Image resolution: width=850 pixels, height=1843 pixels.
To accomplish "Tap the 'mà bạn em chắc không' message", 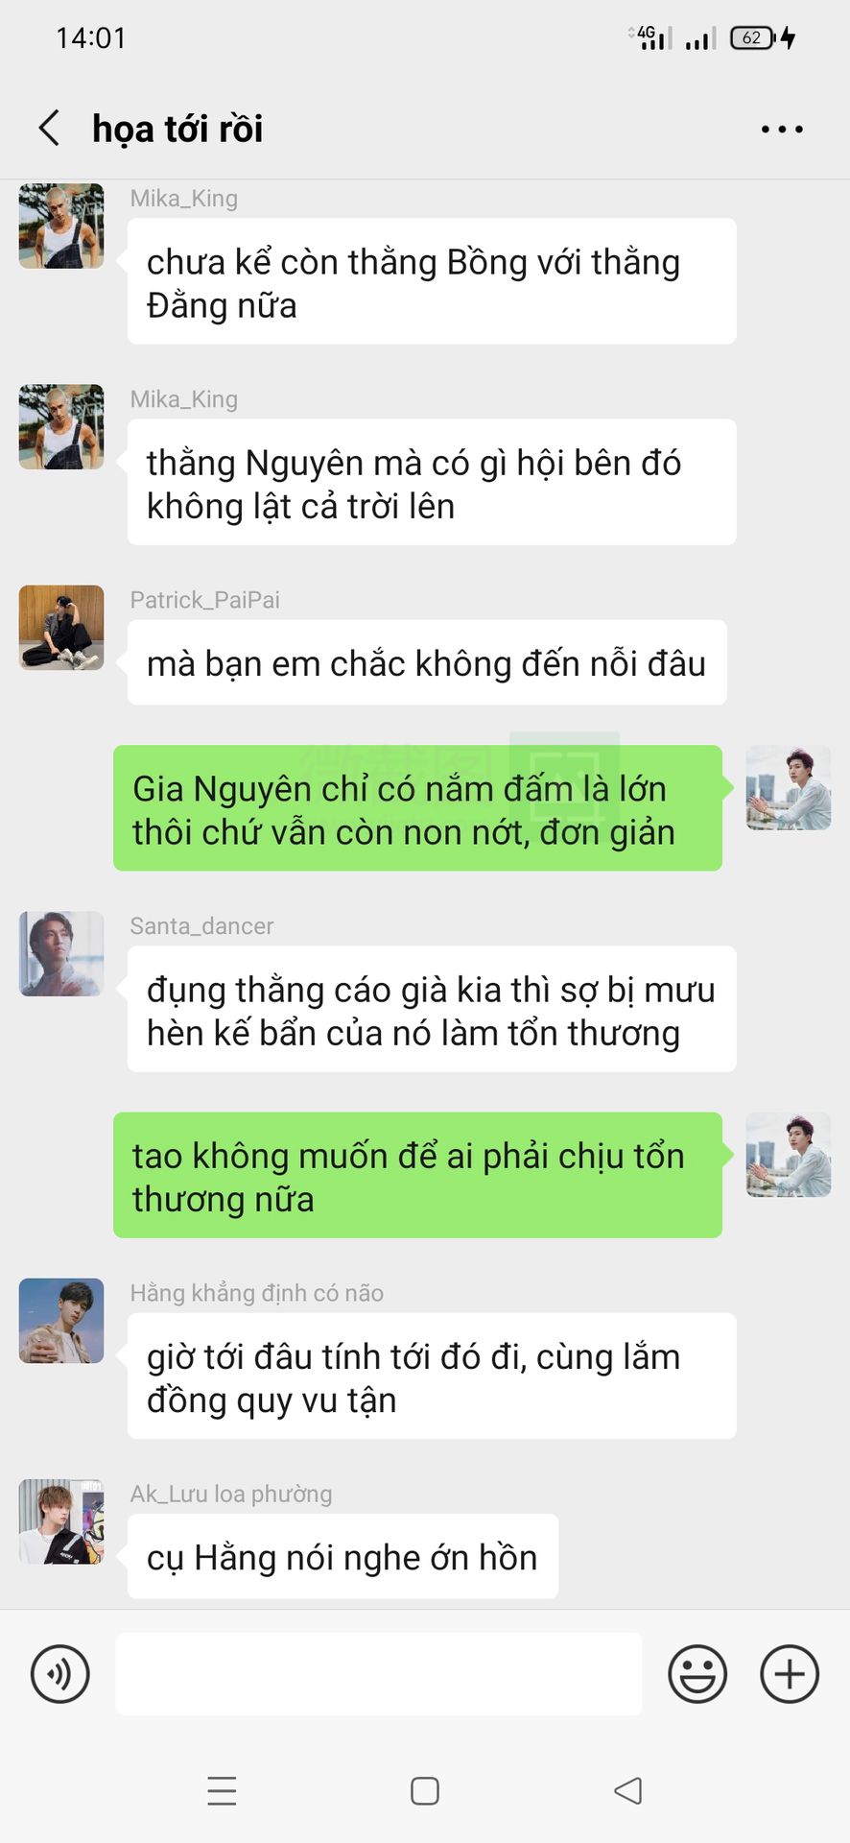I will (427, 662).
